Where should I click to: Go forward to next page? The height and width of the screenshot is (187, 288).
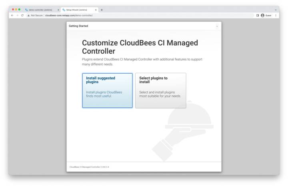point(17,15)
